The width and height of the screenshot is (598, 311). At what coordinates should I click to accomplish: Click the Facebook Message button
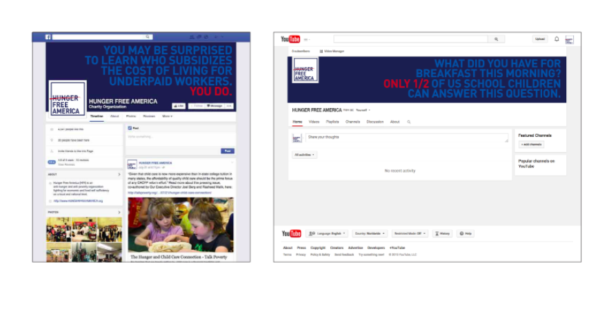point(215,106)
